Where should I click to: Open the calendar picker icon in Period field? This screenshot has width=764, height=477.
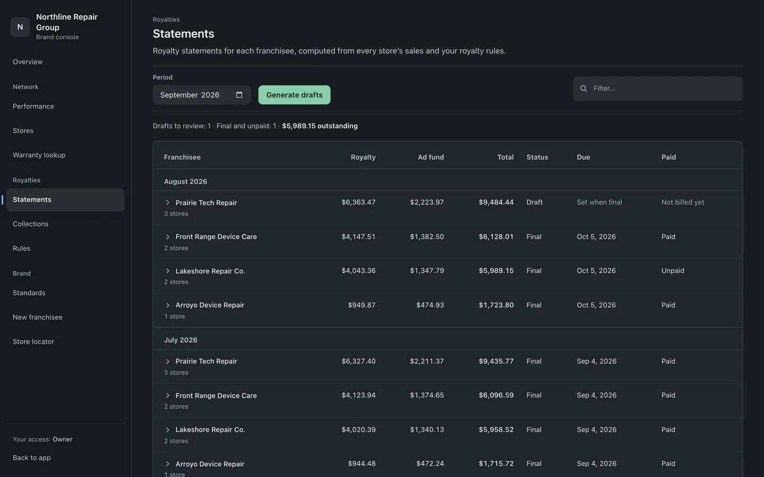(x=239, y=95)
